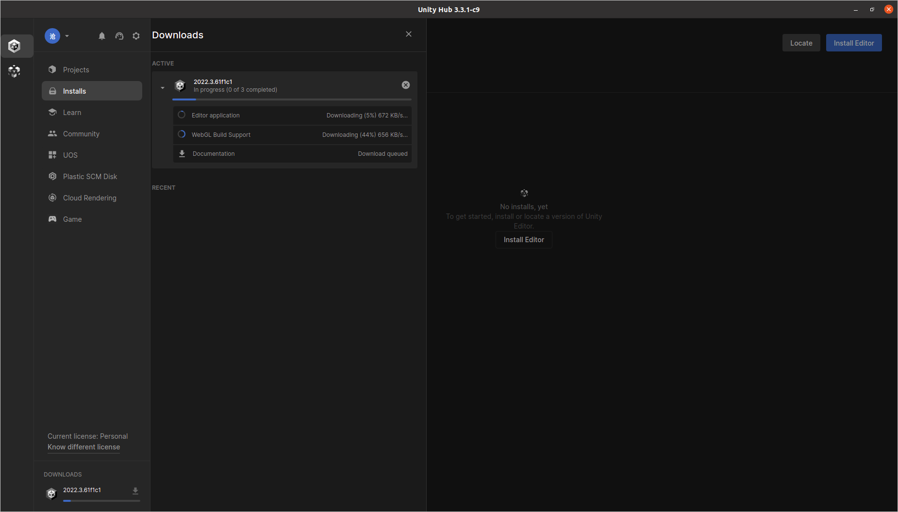Select the Installs section

(x=92, y=91)
